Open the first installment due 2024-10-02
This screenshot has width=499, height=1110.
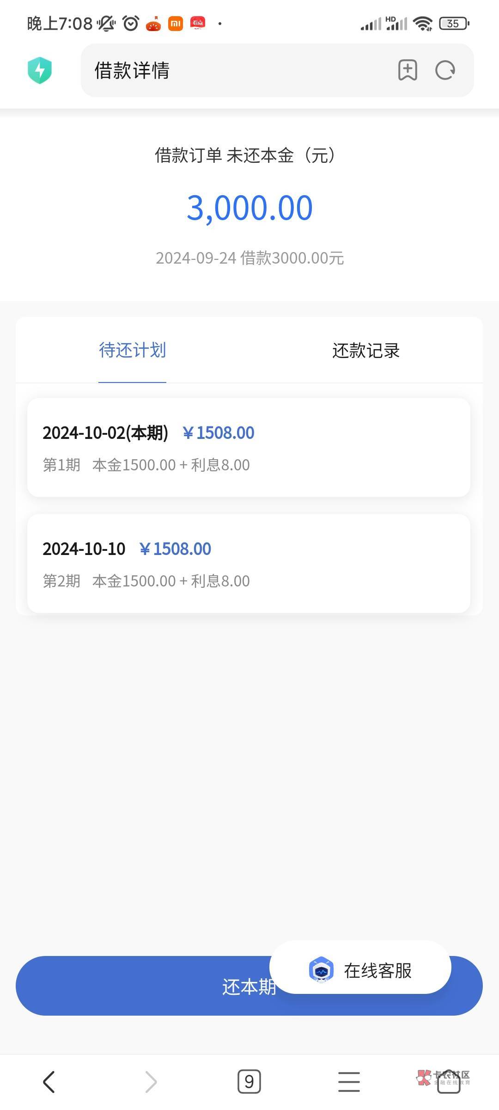coord(249,447)
